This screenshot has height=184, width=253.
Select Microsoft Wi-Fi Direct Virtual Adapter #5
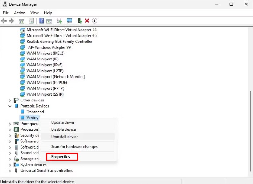tap(61, 35)
